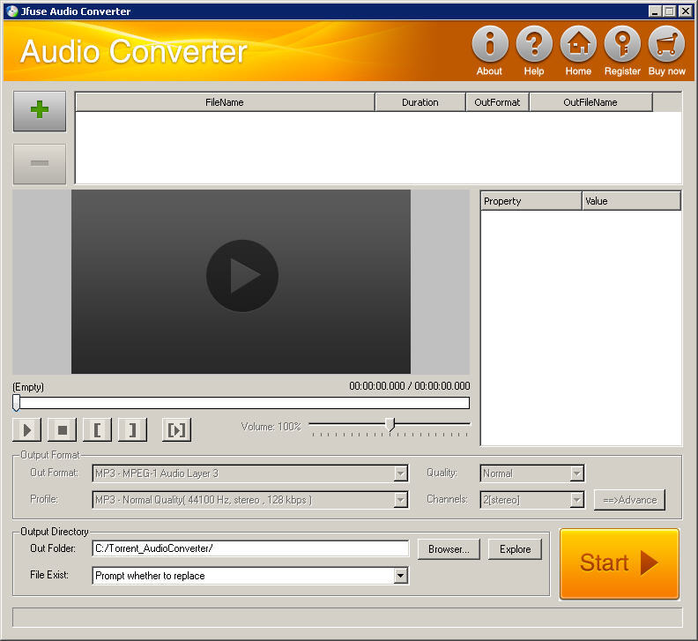Click the OutFormat column header
This screenshot has height=641, width=698.
[x=497, y=102]
